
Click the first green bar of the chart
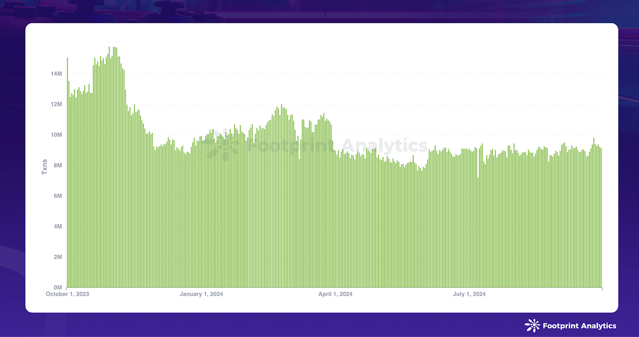click(68, 173)
